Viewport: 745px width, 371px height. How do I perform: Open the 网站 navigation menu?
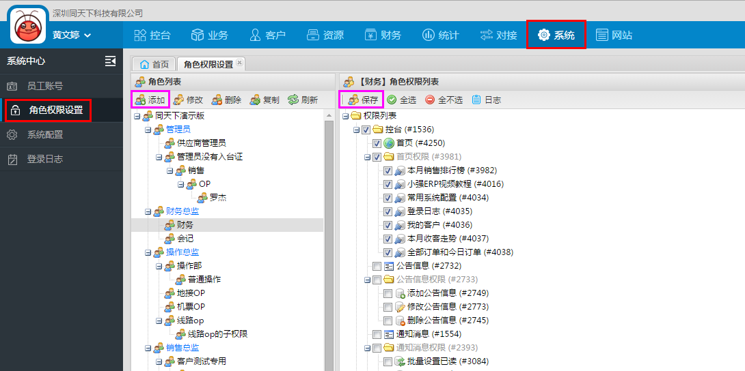point(614,35)
